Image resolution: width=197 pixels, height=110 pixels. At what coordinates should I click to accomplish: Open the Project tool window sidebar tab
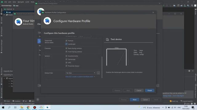coord(2,12)
